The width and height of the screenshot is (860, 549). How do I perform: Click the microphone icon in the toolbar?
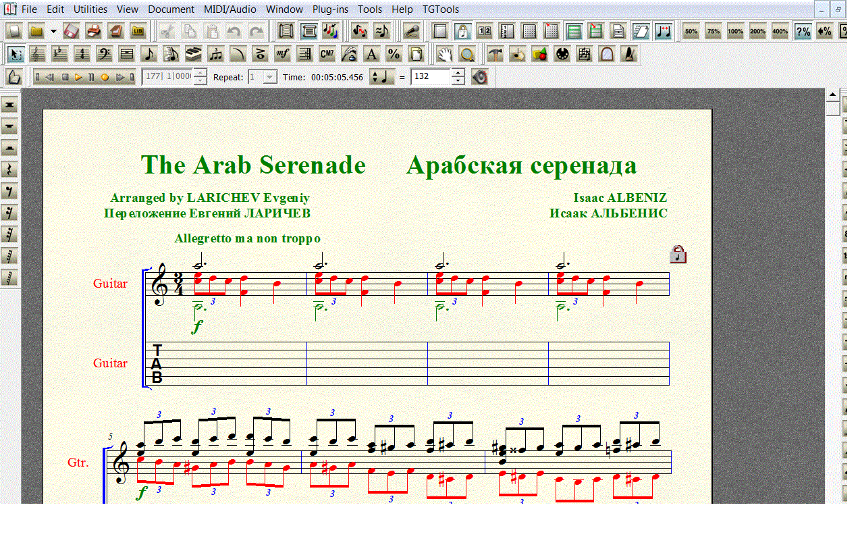coord(411,31)
